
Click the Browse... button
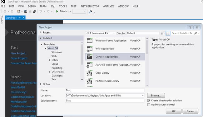(156, 96)
